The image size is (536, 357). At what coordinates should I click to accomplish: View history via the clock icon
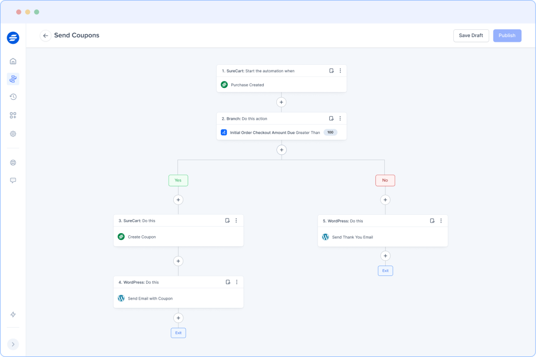point(13,97)
